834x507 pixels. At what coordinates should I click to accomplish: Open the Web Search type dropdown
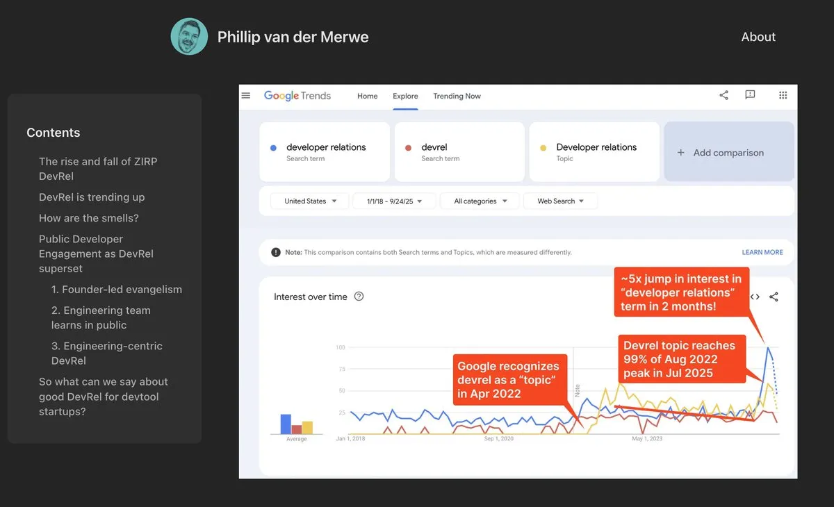[560, 201]
